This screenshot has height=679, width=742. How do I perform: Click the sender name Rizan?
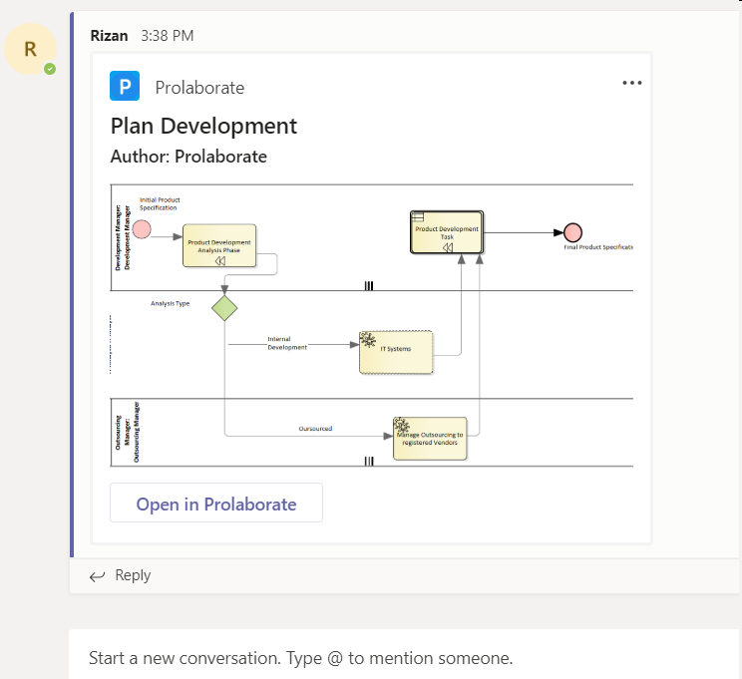click(x=110, y=36)
